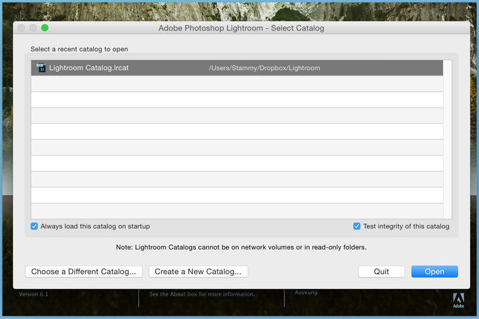Click Choose a Different Catalog button
479x319 pixels.
click(x=84, y=272)
